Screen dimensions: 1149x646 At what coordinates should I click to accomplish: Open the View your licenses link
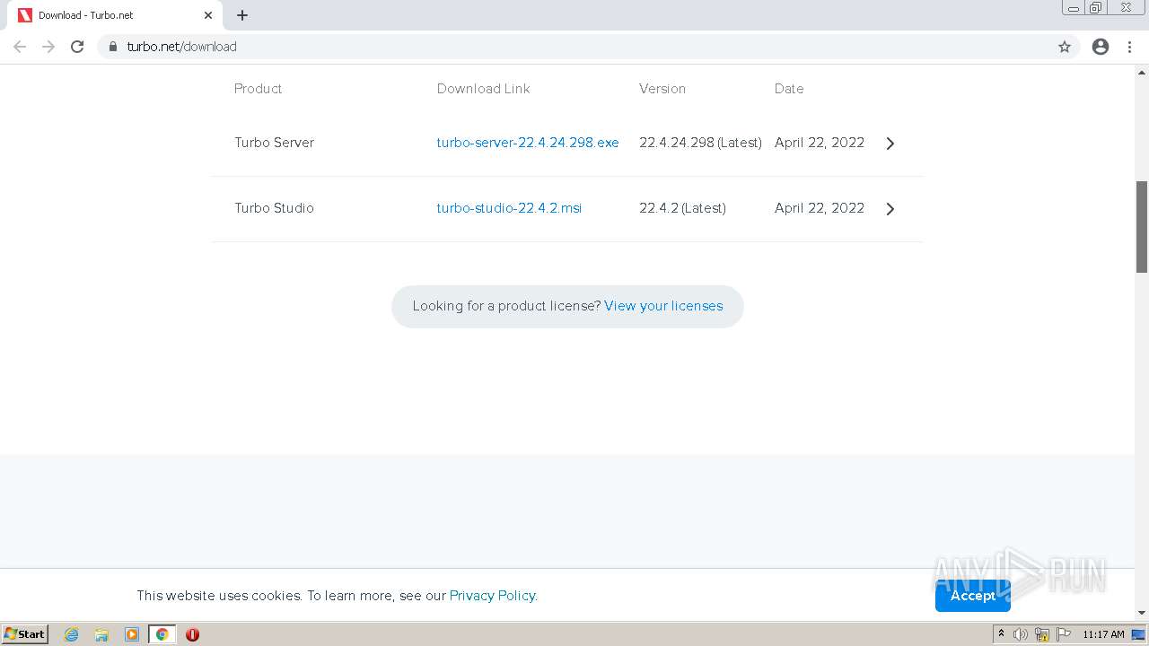(663, 306)
